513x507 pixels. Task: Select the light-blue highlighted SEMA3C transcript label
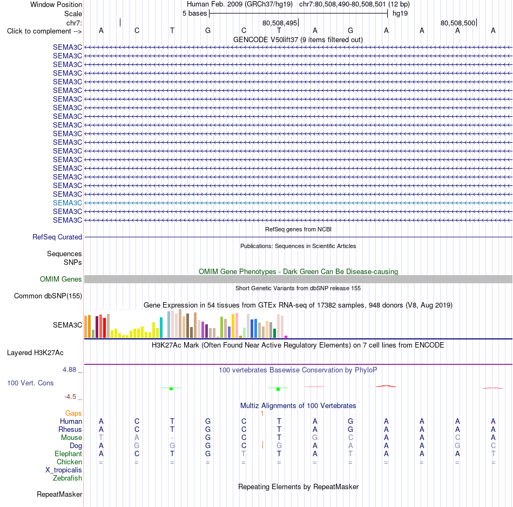[67, 203]
